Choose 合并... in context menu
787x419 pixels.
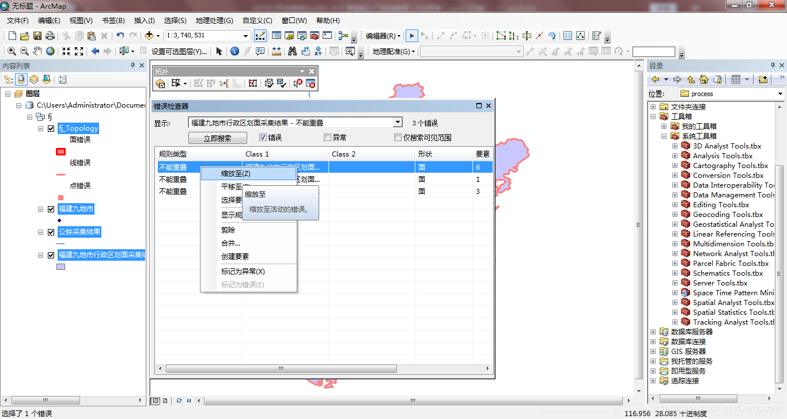(x=248, y=243)
